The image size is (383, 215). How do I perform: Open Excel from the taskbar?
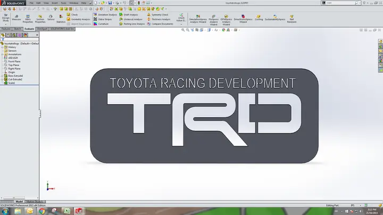67,211
